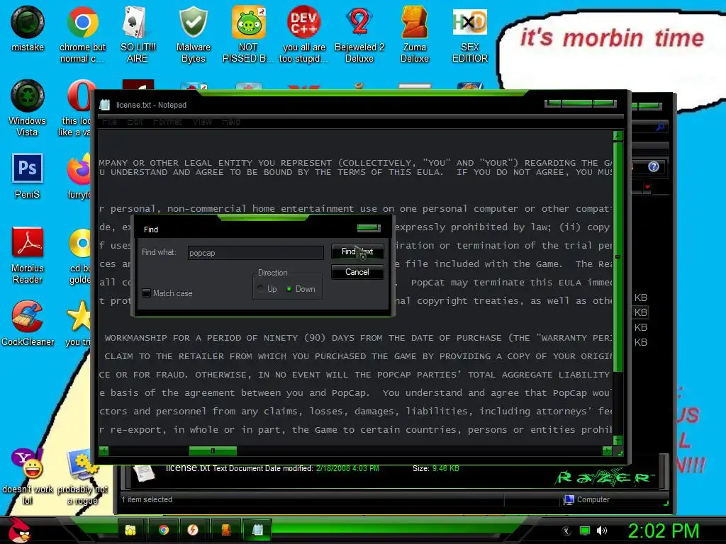The image size is (726, 544).
Task: Open the lightning bolt taskbar icon
Action: [x=194, y=530]
